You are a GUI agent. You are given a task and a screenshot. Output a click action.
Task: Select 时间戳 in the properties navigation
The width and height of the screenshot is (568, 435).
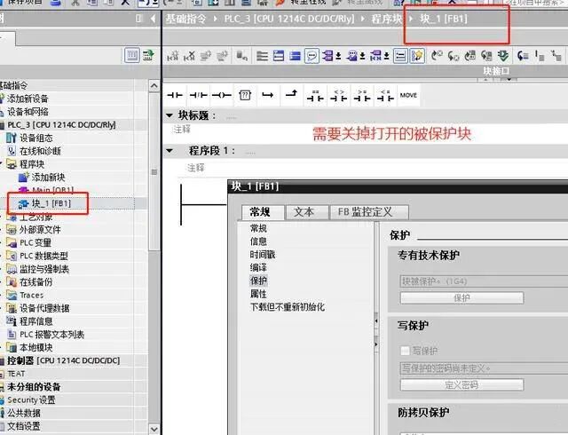click(263, 255)
